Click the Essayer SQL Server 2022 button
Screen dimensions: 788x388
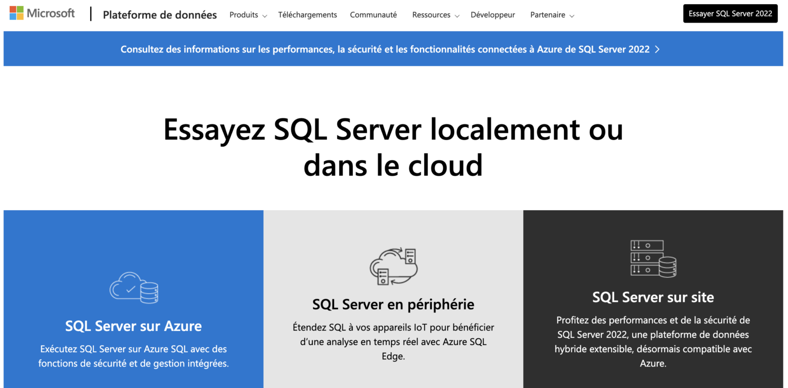[x=730, y=13]
